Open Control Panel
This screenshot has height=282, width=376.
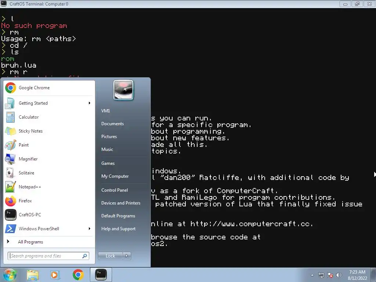coord(115,190)
